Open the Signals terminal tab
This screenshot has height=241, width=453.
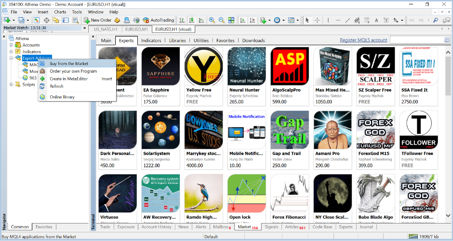click(271, 227)
